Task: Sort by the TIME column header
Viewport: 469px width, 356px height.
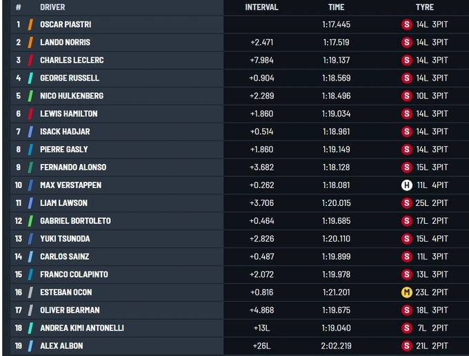Action: (336, 7)
